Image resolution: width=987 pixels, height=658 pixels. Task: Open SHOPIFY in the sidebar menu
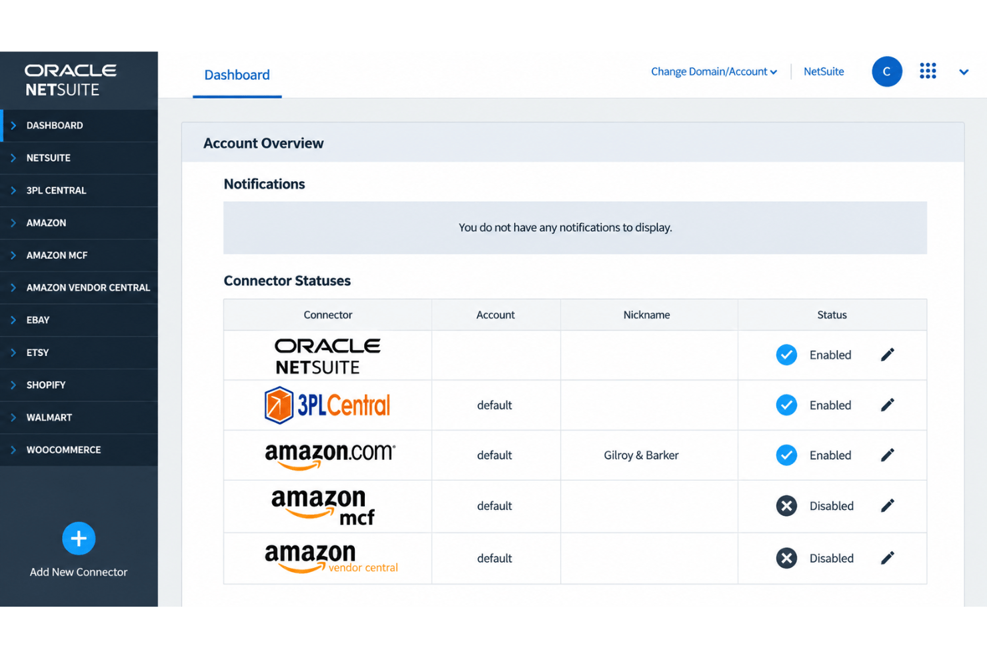(x=79, y=385)
